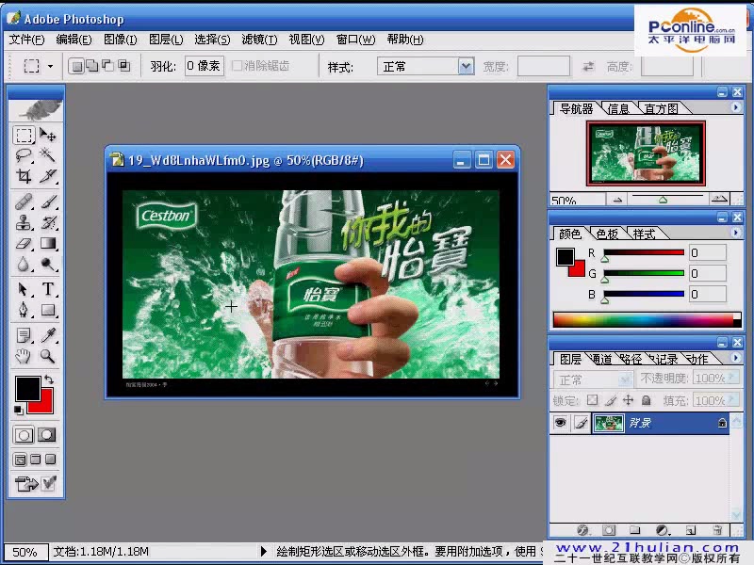
Task: Select the Hand tool
Action: (24, 356)
